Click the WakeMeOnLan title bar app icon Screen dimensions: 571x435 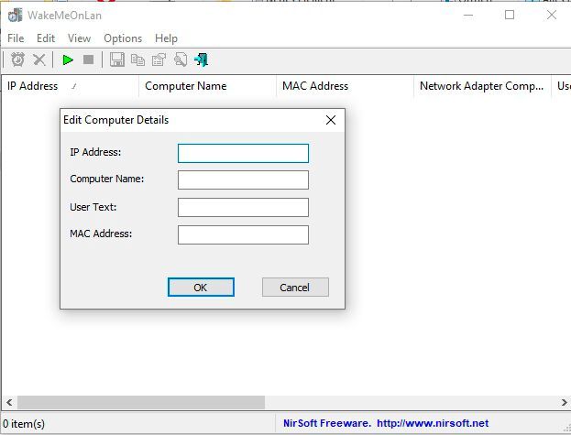(16, 16)
